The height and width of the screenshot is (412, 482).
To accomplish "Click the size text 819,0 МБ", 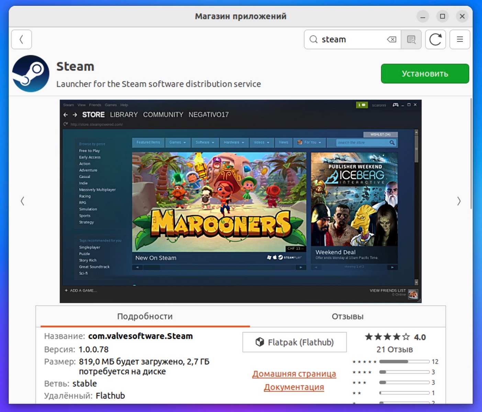I will pos(97,362).
